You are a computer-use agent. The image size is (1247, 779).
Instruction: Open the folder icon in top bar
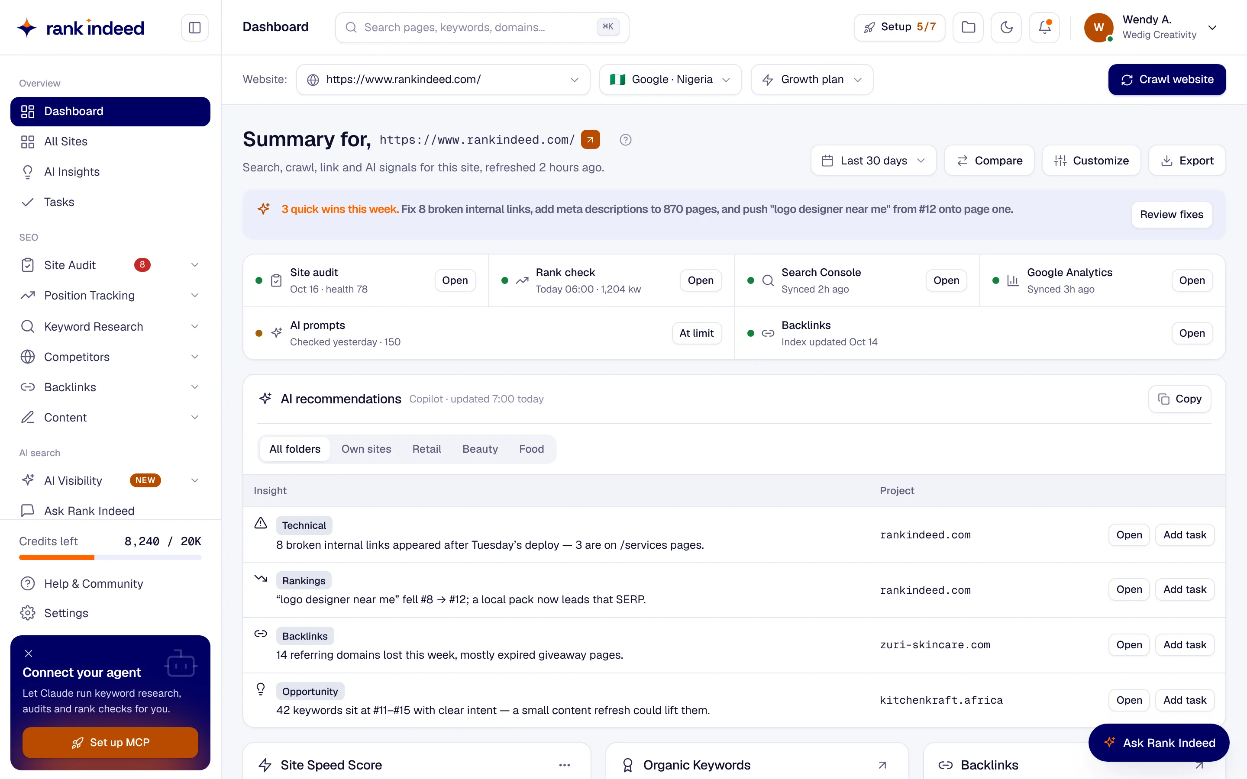(968, 27)
